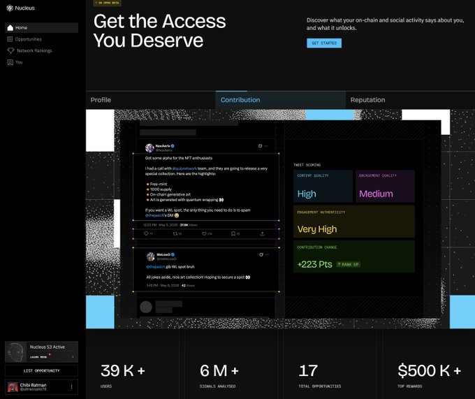Open the You sidebar item
475x399 pixels.
(19, 62)
